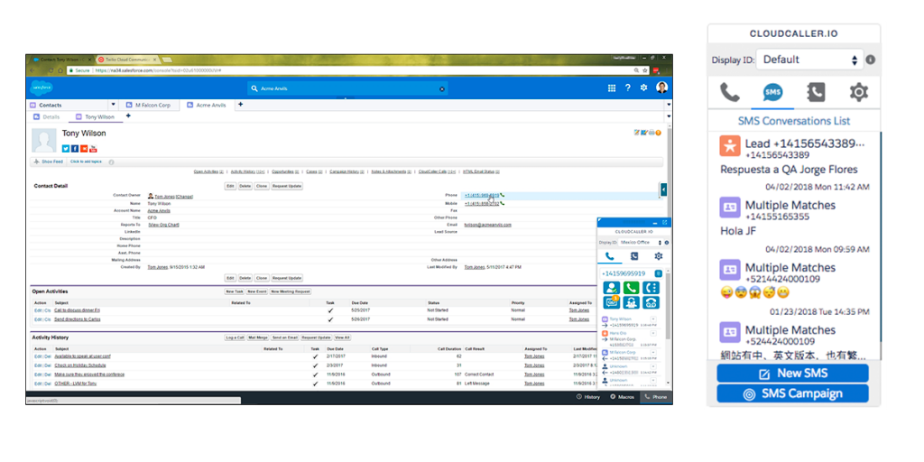Expand the Hans Oro call log entry
The width and height of the screenshot is (924, 462).
click(653, 334)
